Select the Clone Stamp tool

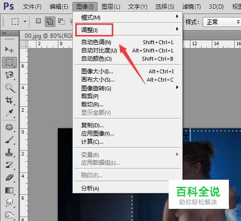9,153
